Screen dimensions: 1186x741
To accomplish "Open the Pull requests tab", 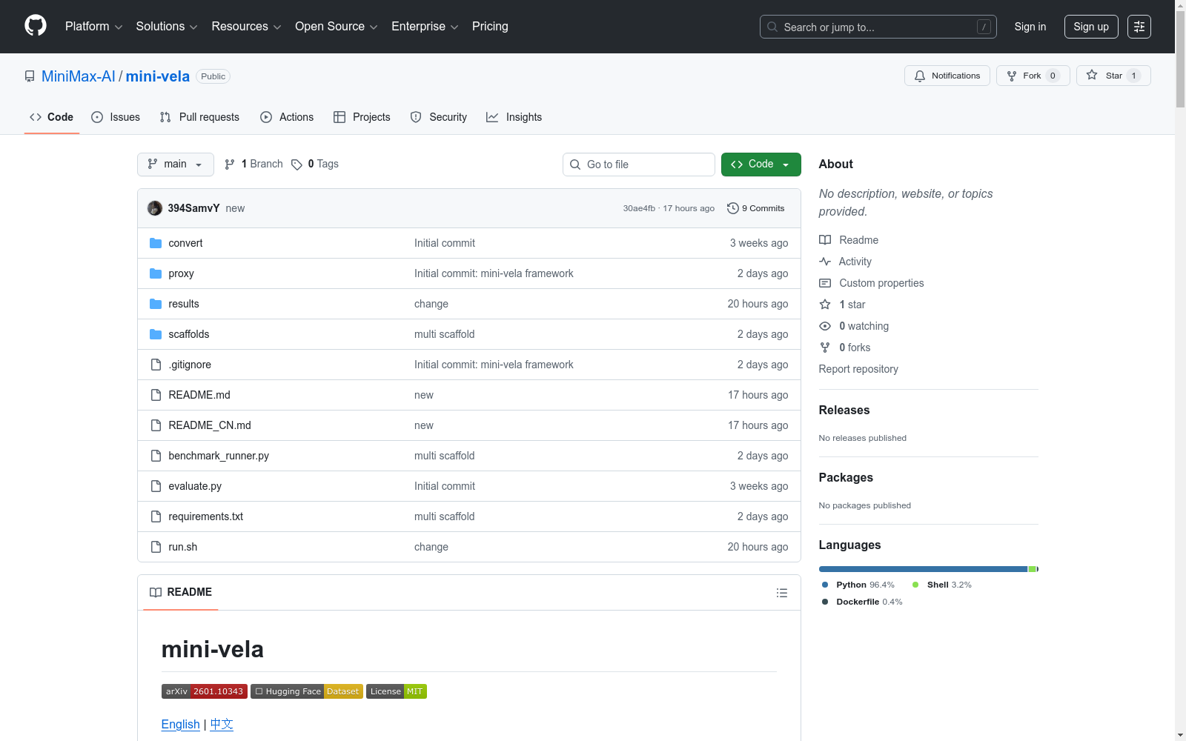I will tap(199, 117).
